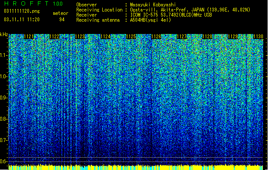Click the 1122 time marker label
The width and height of the screenshot is (268, 170).
pos(54,37)
